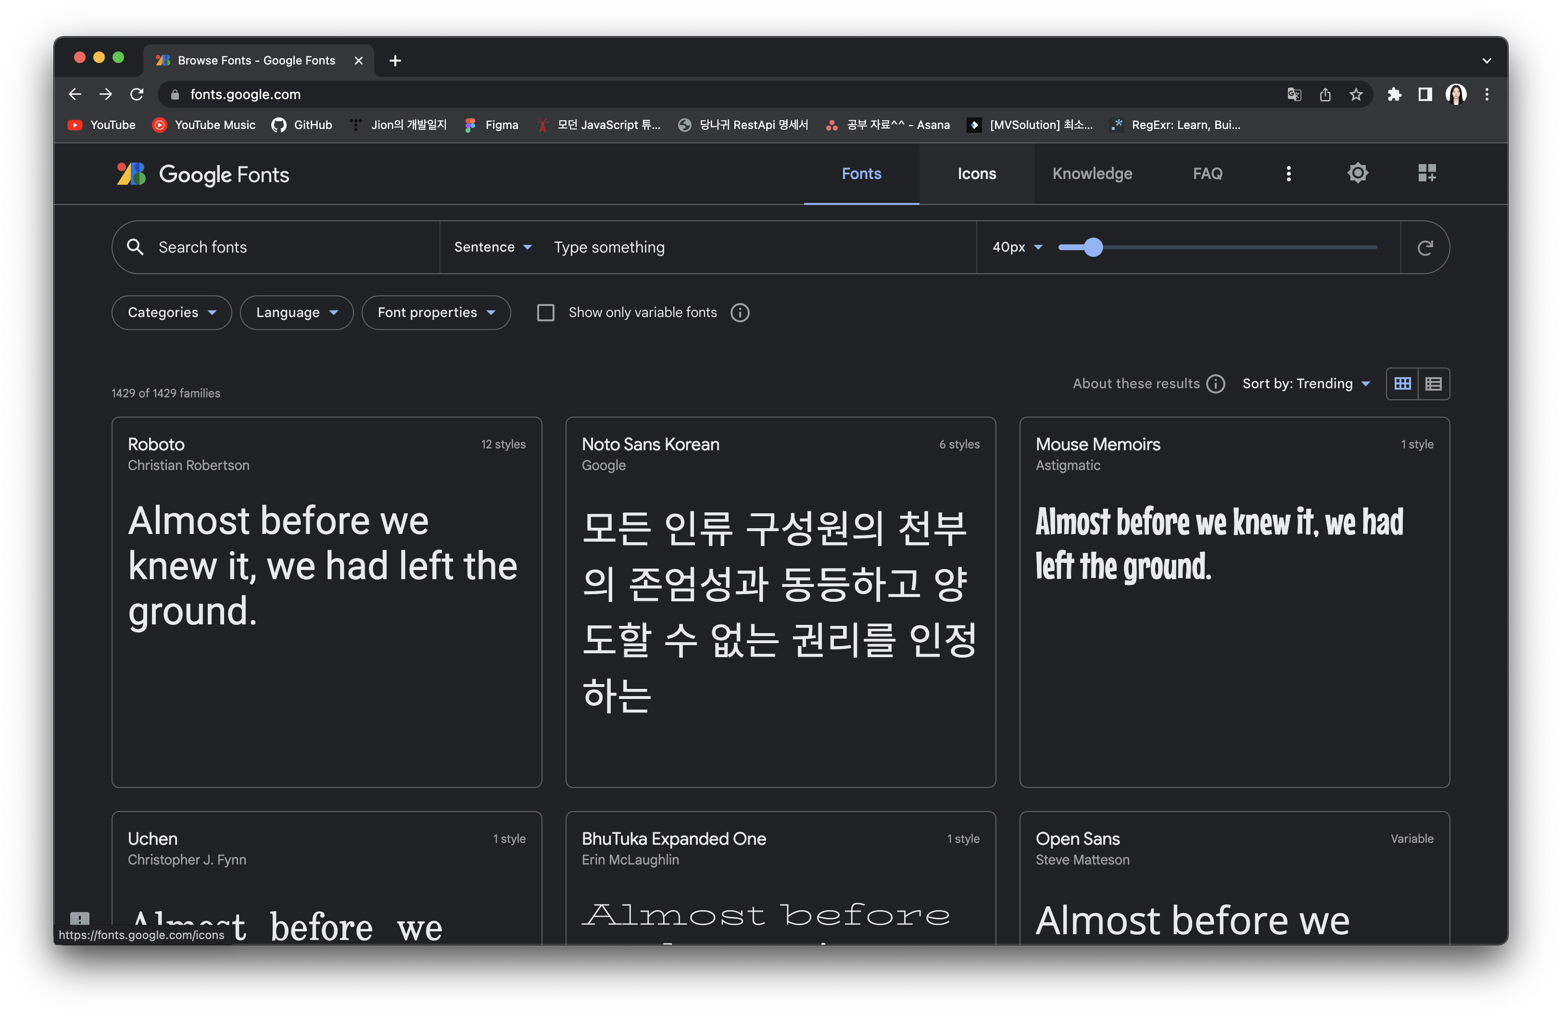Image resolution: width=1562 pixels, height=1016 pixels.
Task: Click the three-dot more options icon in header
Action: (x=1288, y=173)
